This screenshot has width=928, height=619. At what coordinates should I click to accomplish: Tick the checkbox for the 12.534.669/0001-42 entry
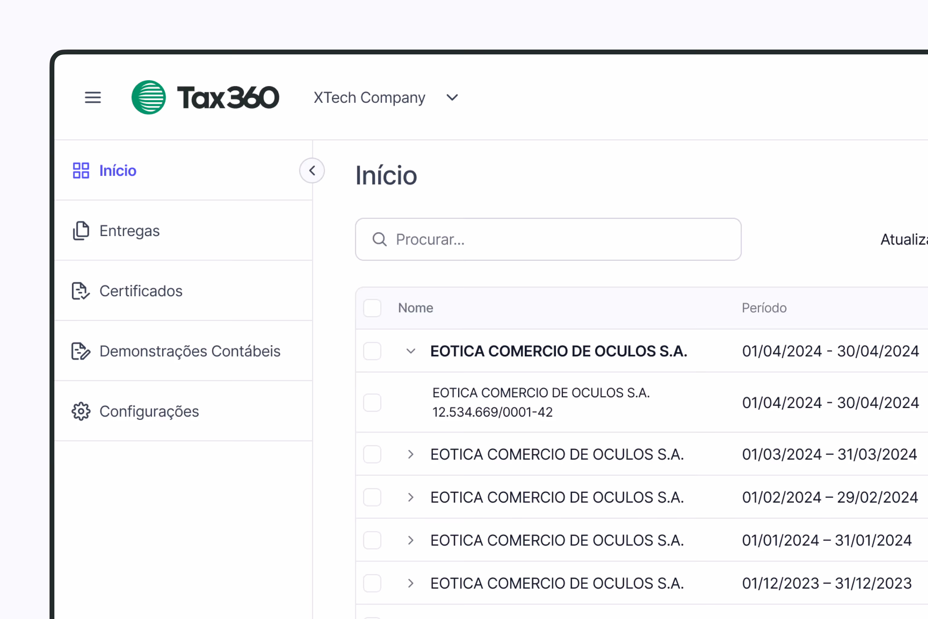coord(372,402)
